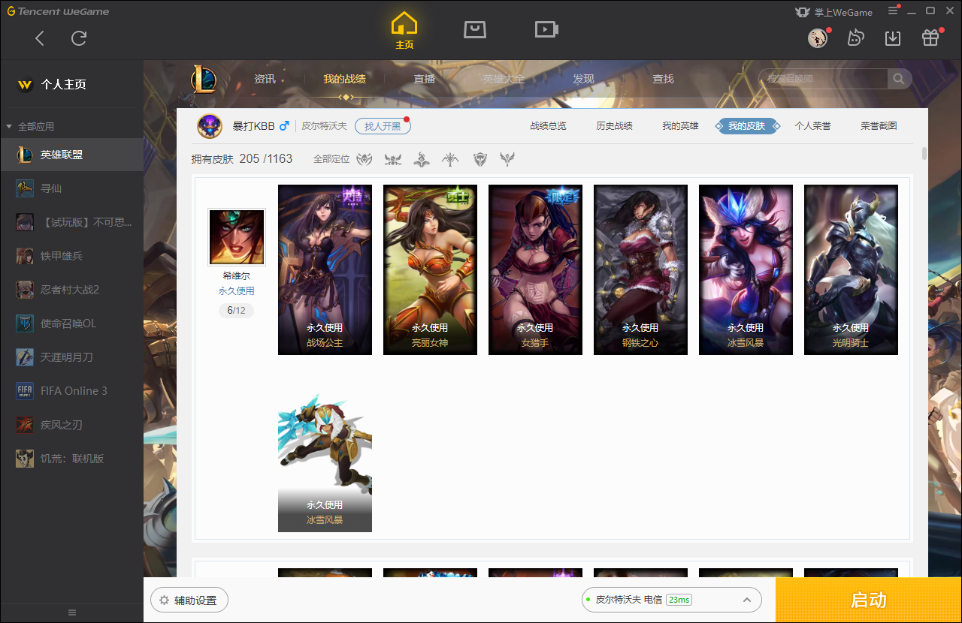This screenshot has height=623, width=962.
Task: Click the 辅助设置 gear button
Action: pos(189,600)
